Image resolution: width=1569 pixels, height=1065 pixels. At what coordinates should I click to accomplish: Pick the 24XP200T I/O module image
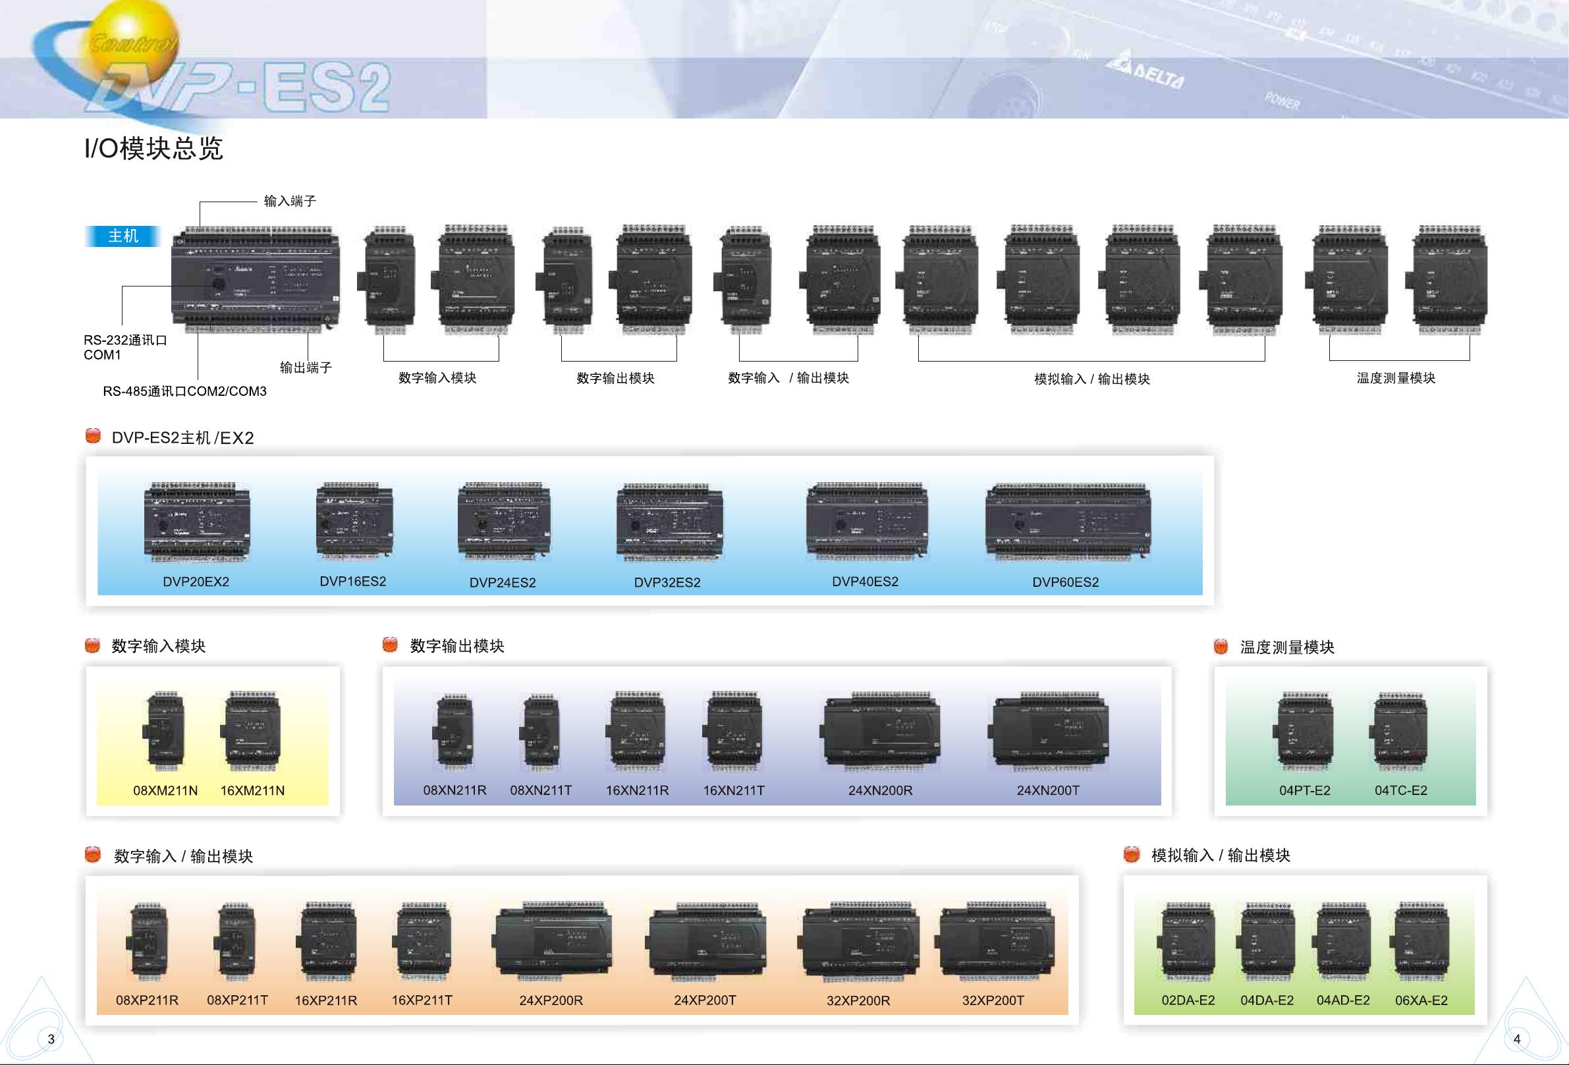coord(705,942)
